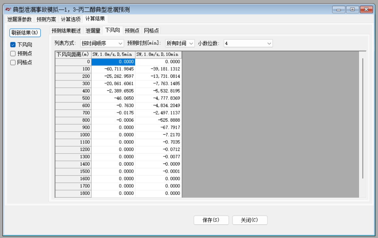378x238 pixels.
Task: Click column header SW,1.8m/s,D,5min
Action: (x=113, y=54)
